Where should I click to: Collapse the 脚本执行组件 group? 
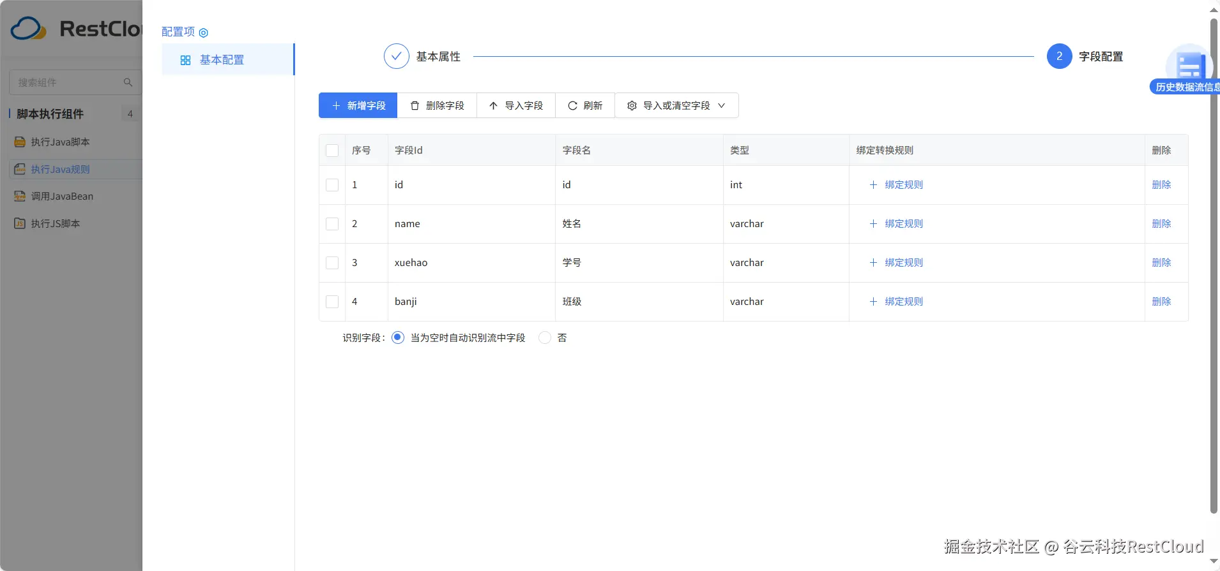point(50,114)
